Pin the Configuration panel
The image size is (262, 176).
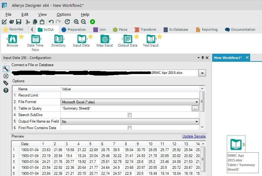[203, 58]
